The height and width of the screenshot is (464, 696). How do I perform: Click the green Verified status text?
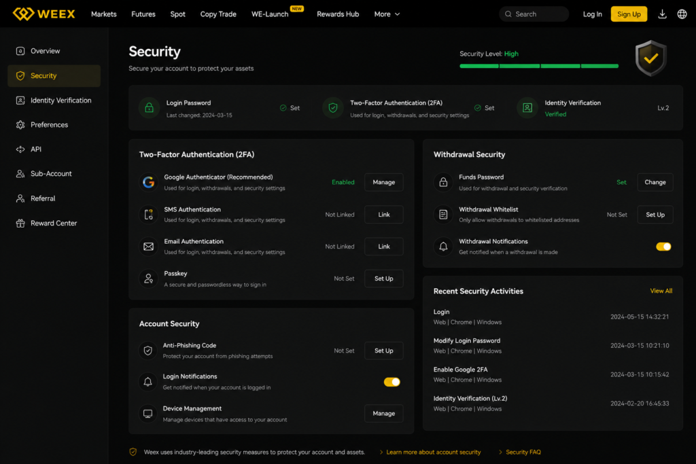555,114
